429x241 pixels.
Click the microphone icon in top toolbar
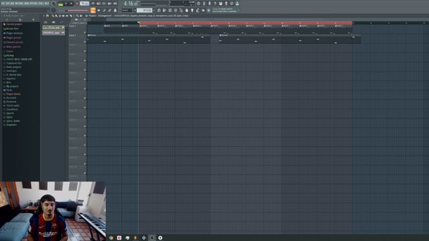(210, 3)
